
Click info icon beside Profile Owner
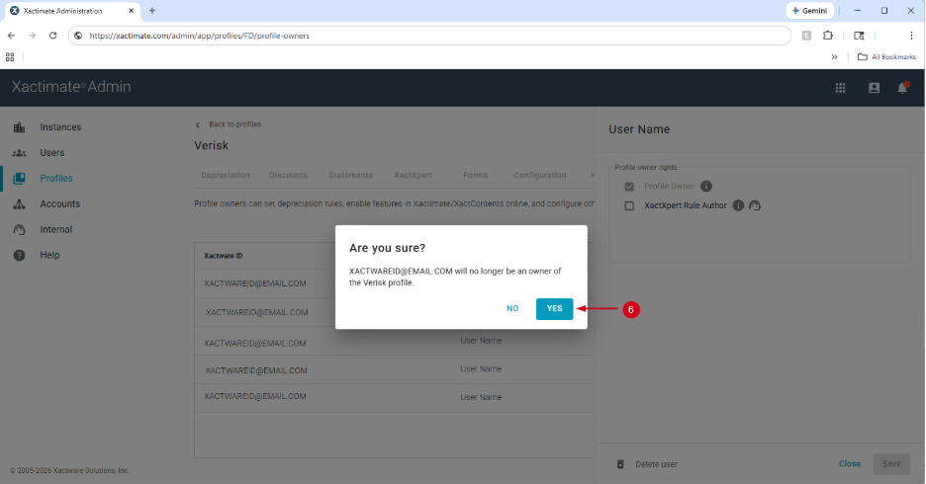tap(705, 187)
